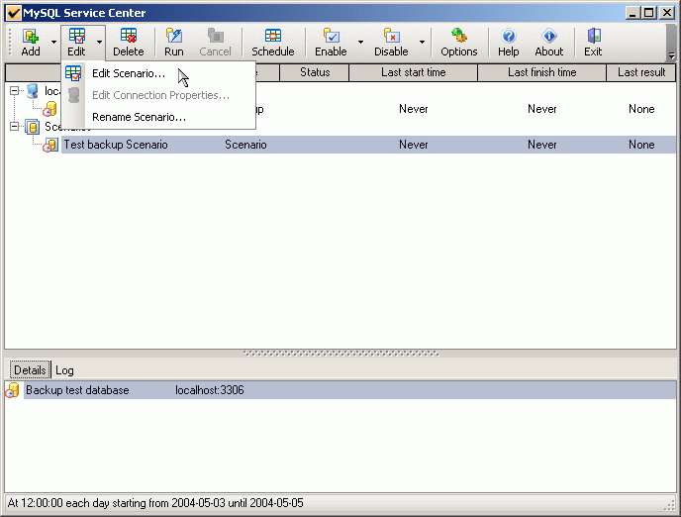Click the Backup test database icon

12,390
